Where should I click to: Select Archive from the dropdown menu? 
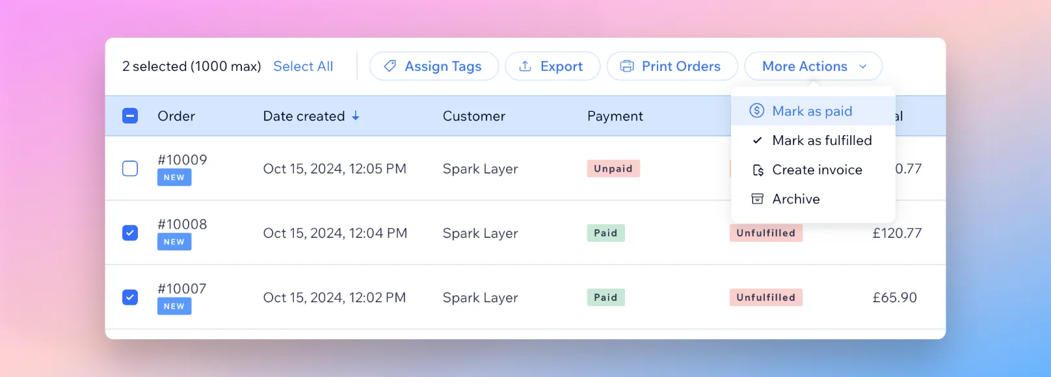pos(813,199)
